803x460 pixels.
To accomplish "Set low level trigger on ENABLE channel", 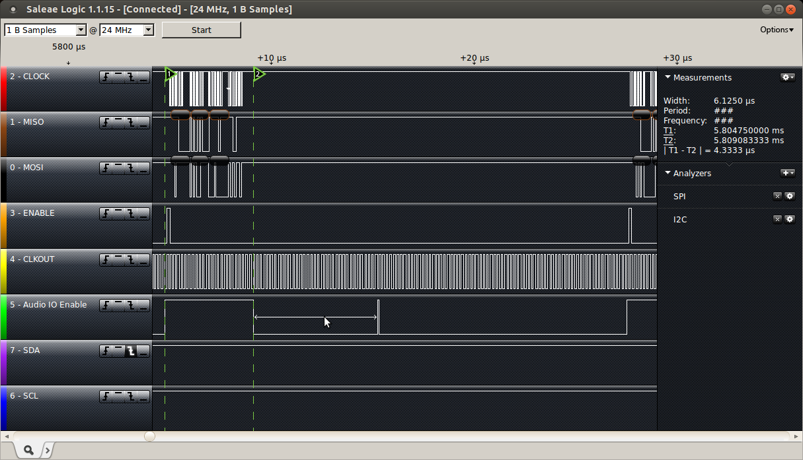I will pos(143,214).
